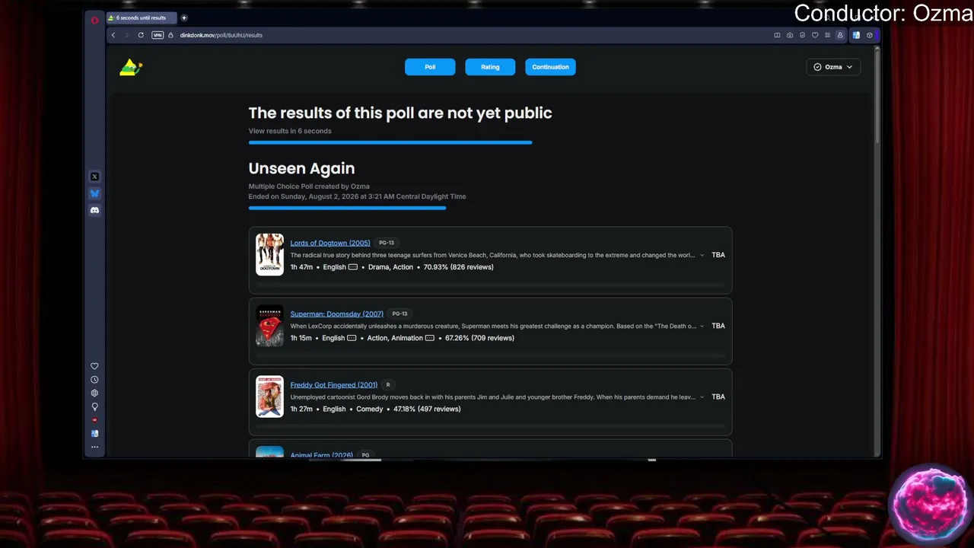Reload the current page
974x548 pixels.
[x=141, y=35]
